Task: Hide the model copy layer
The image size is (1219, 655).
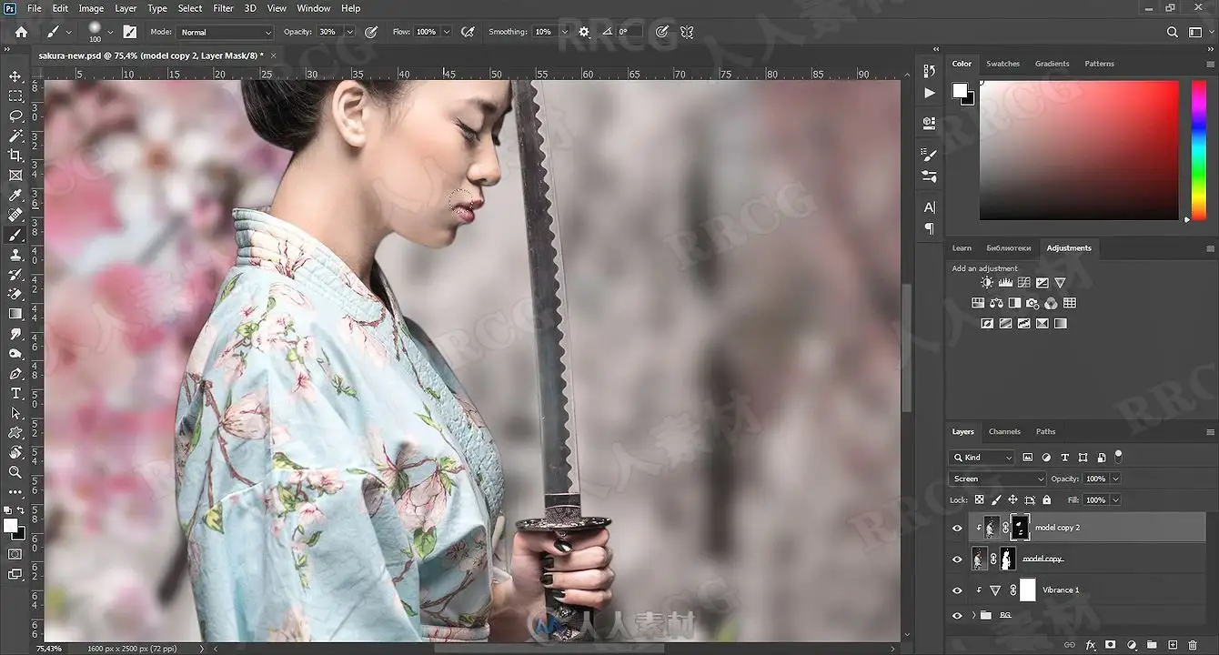Action: (957, 559)
